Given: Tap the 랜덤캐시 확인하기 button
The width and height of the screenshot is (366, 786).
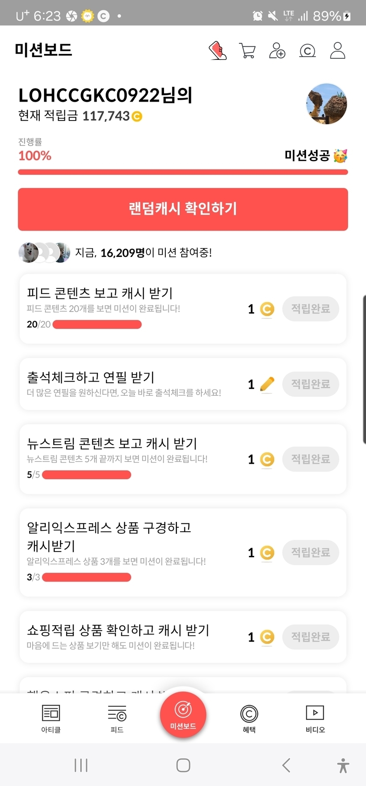Looking at the screenshot, I should coord(183,209).
